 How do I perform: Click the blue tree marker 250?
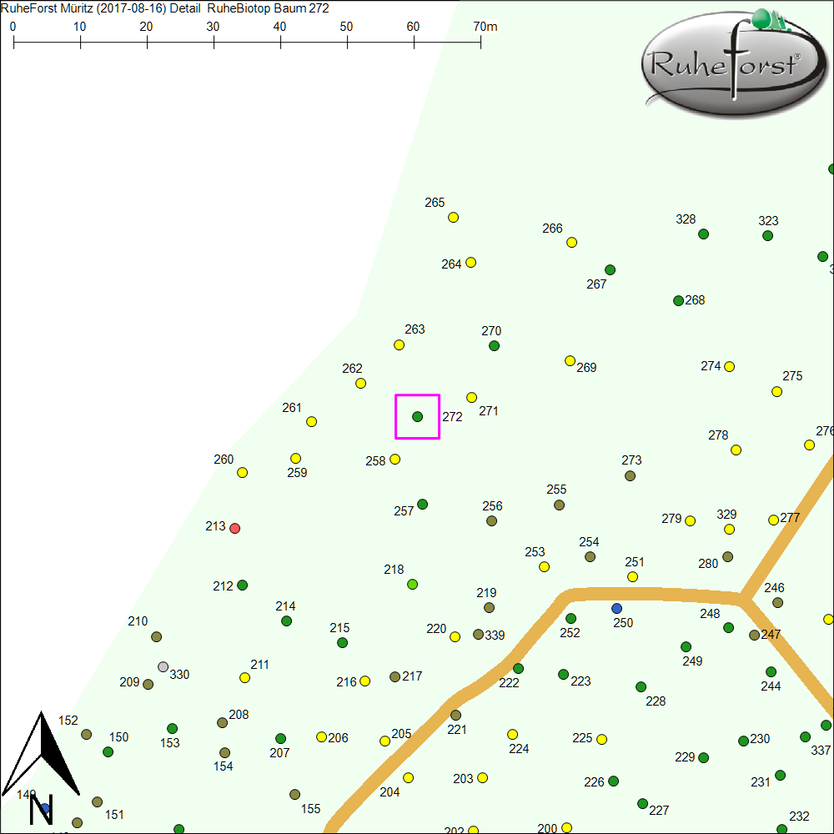pyautogui.click(x=616, y=608)
